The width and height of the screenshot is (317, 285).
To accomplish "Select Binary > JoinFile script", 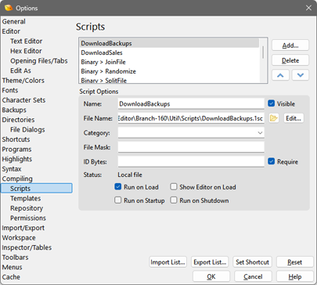I will [x=169, y=62].
